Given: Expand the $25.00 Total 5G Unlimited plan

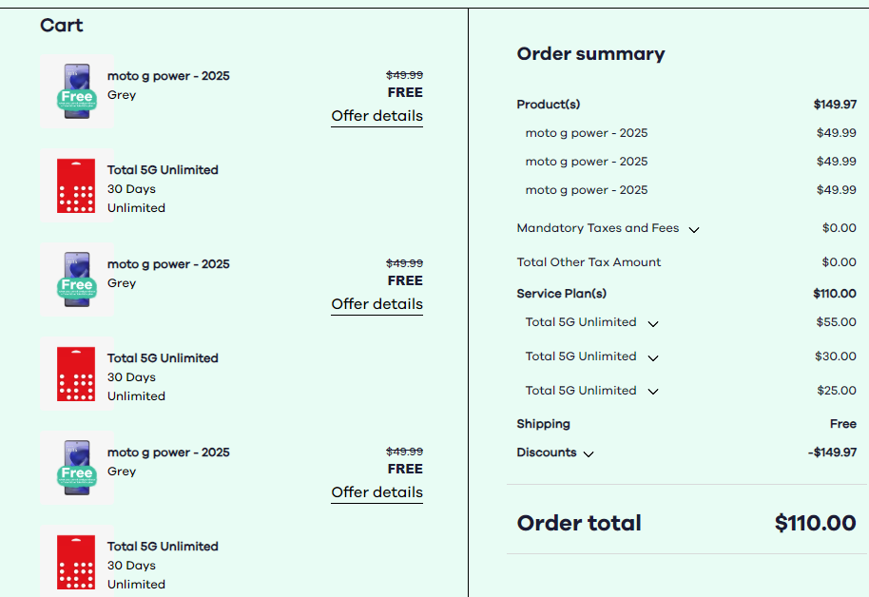Looking at the screenshot, I should pos(653,392).
